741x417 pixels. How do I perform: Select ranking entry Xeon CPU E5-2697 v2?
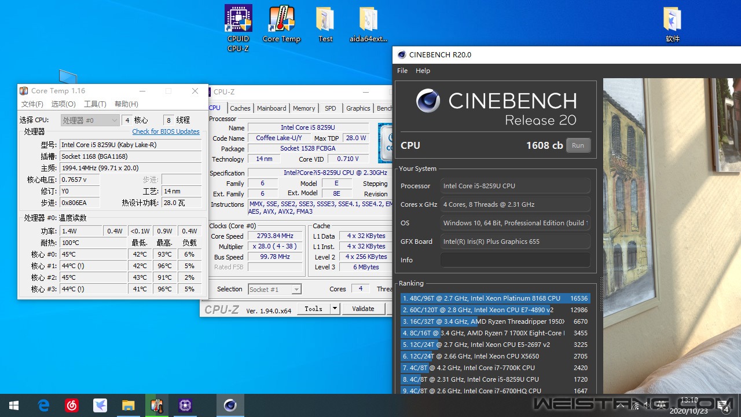click(495, 345)
